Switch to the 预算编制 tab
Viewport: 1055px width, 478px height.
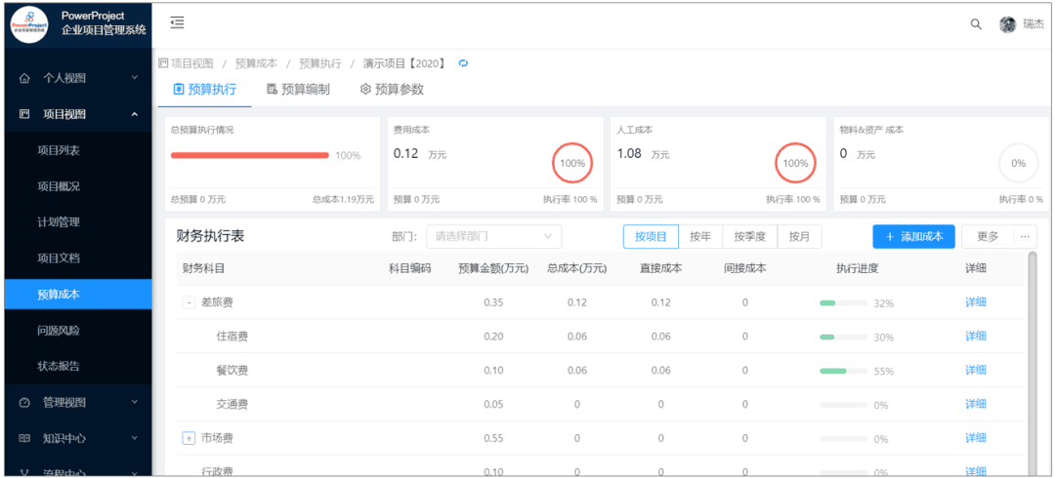pyautogui.click(x=298, y=90)
